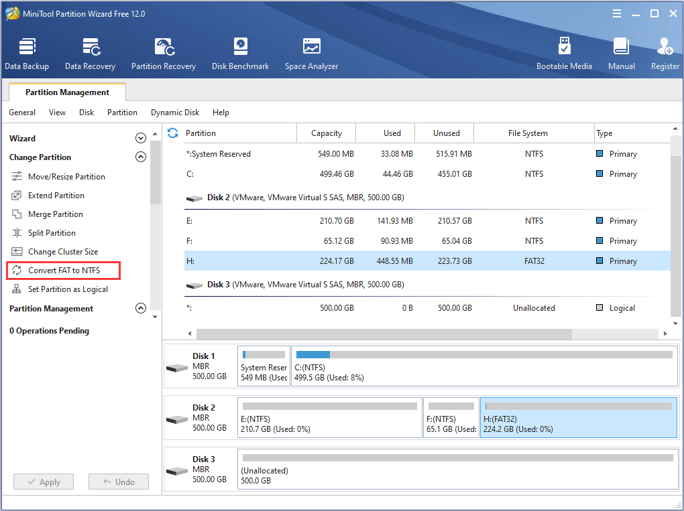684x511 pixels.
Task: Select the H: FAT32 partition row
Action: tap(427, 261)
